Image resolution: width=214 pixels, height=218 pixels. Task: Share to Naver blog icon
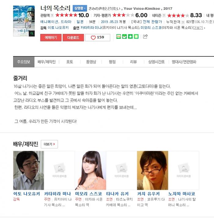click(119, 36)
